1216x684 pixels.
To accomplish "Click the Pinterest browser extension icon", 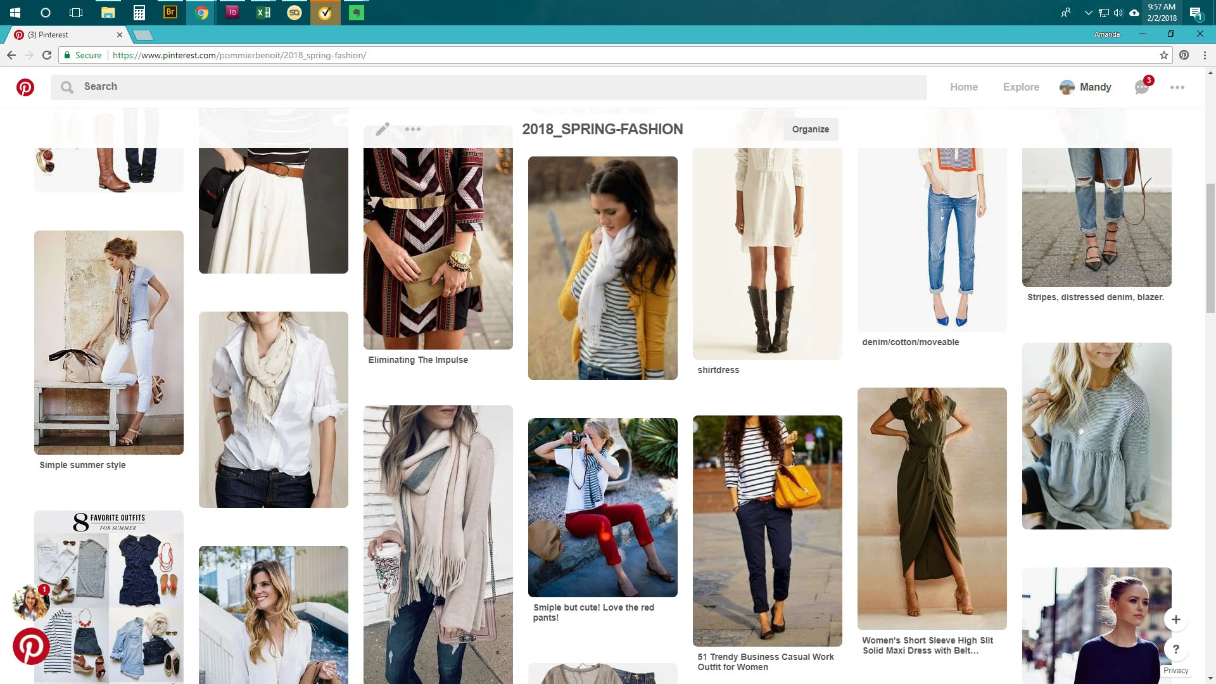I will coord(1184,55).
